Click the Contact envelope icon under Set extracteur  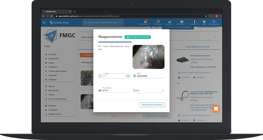click(x=179, y=78)
